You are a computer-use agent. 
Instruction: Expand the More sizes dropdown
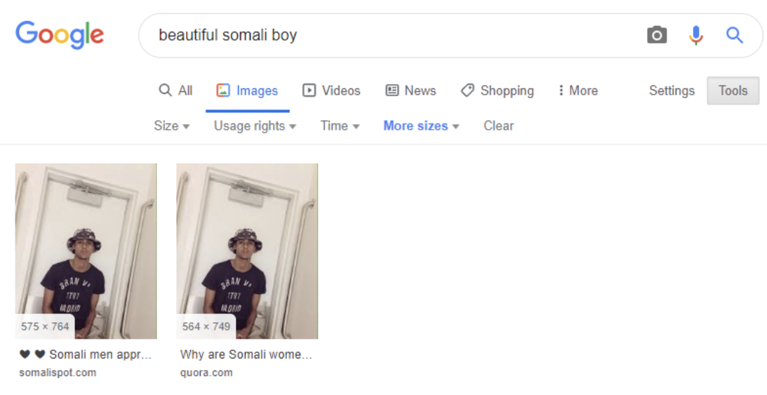tap(421, 126)
